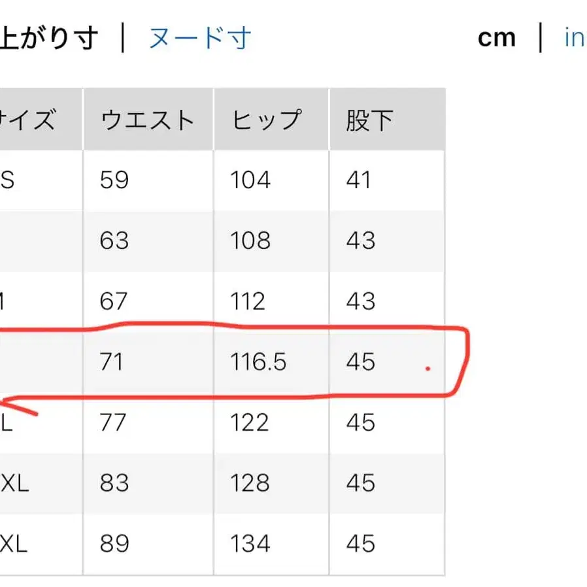Screen dimensions: 587x587
Task: Select the ウエスト column header
Action: coord(146,119)
